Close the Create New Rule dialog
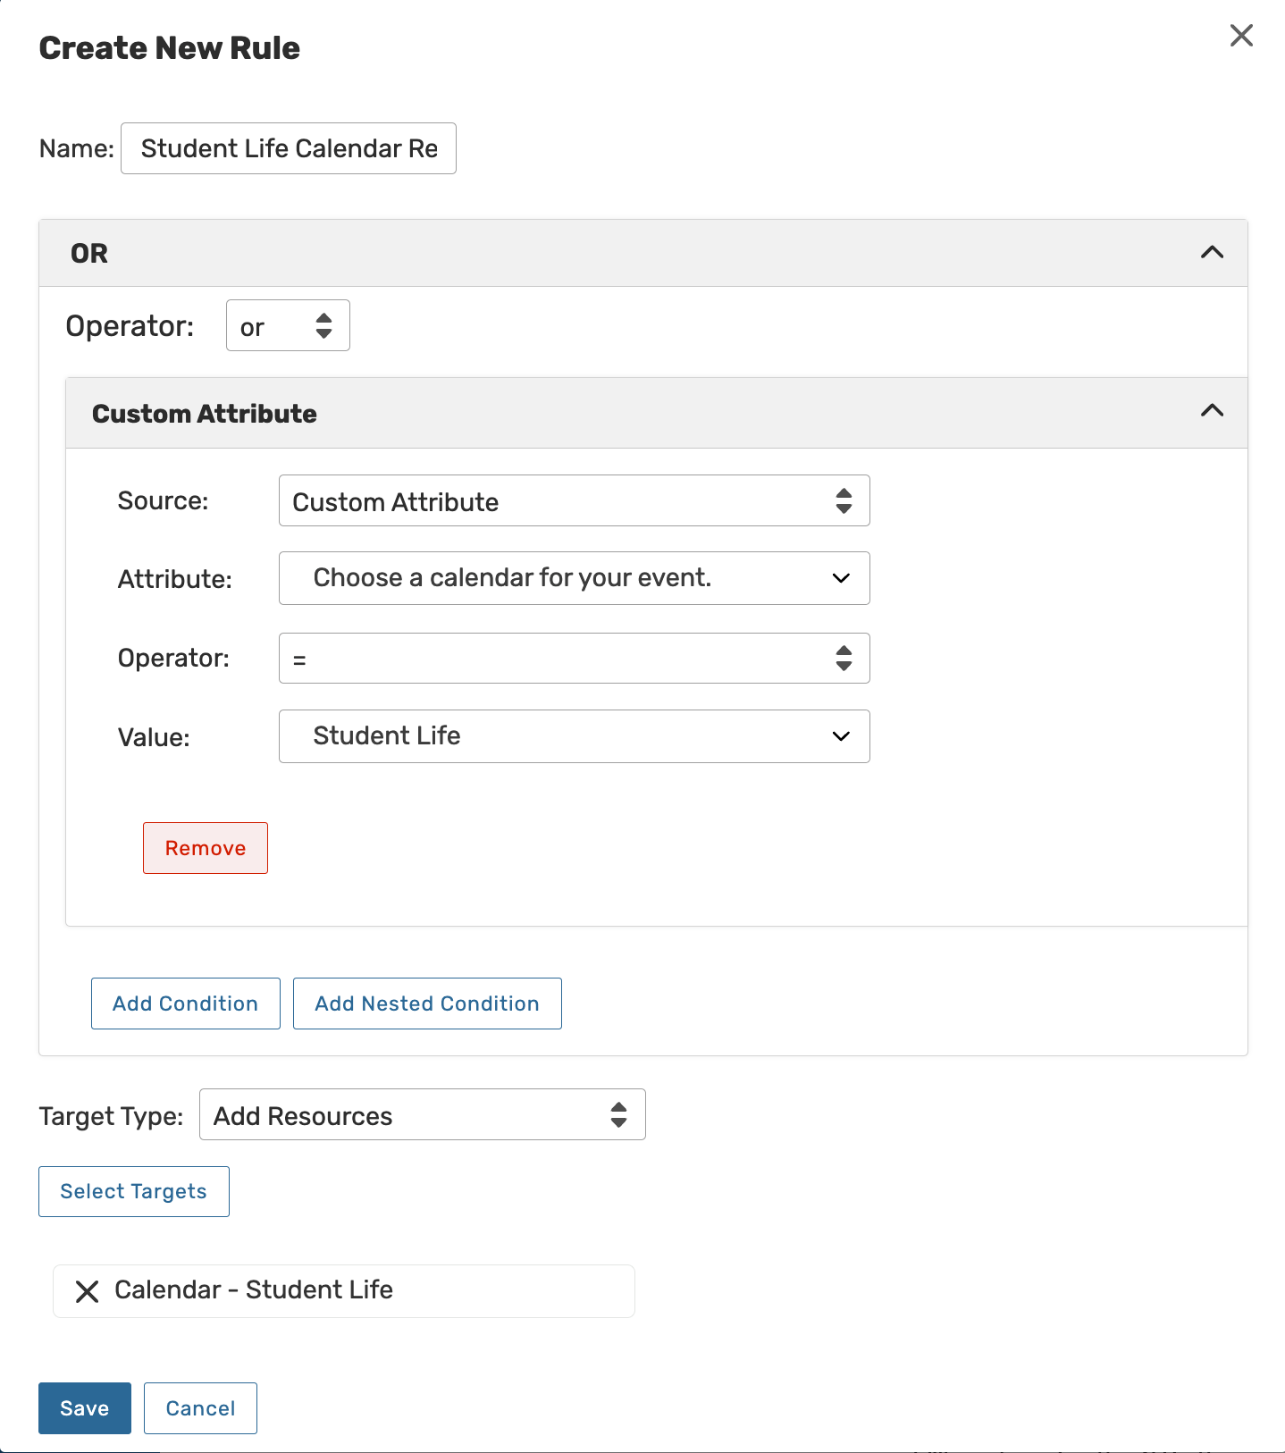 pyautogui.click(x=1241, y=36)
